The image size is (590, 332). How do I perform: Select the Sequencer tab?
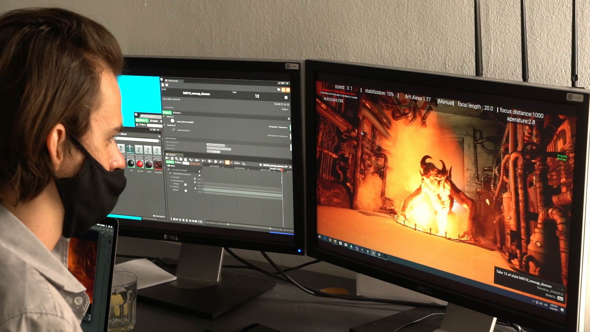(x=173, y=155)
